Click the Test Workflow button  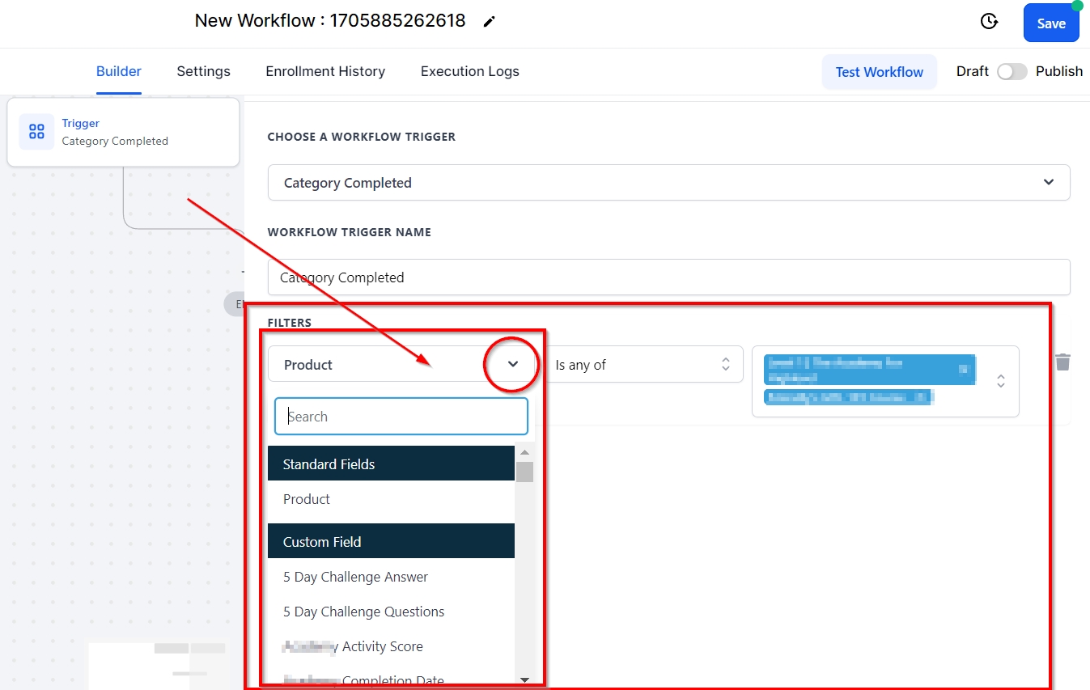pyautogui.click(x=879, y=72)
